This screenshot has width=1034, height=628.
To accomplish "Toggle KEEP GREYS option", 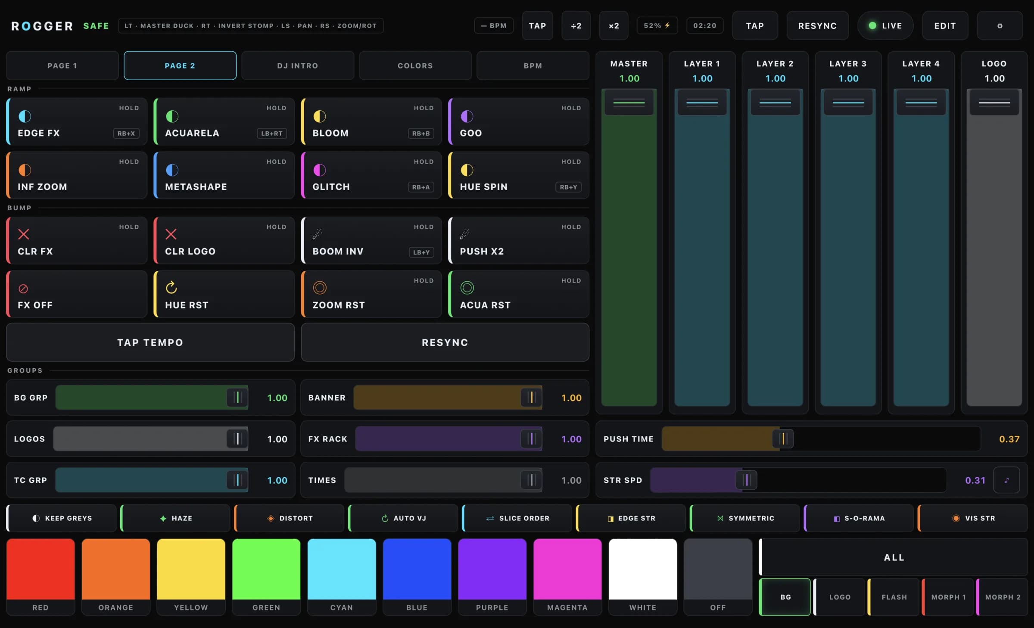I will 62,518.
